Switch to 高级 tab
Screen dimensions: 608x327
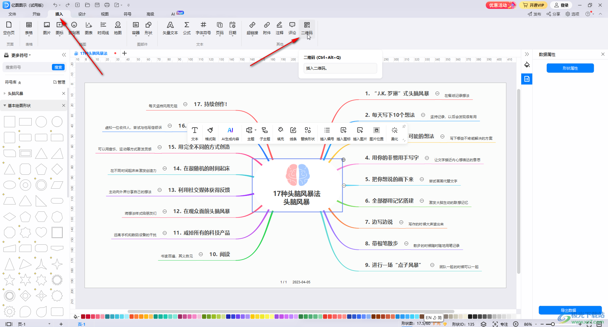pos(150,14)
